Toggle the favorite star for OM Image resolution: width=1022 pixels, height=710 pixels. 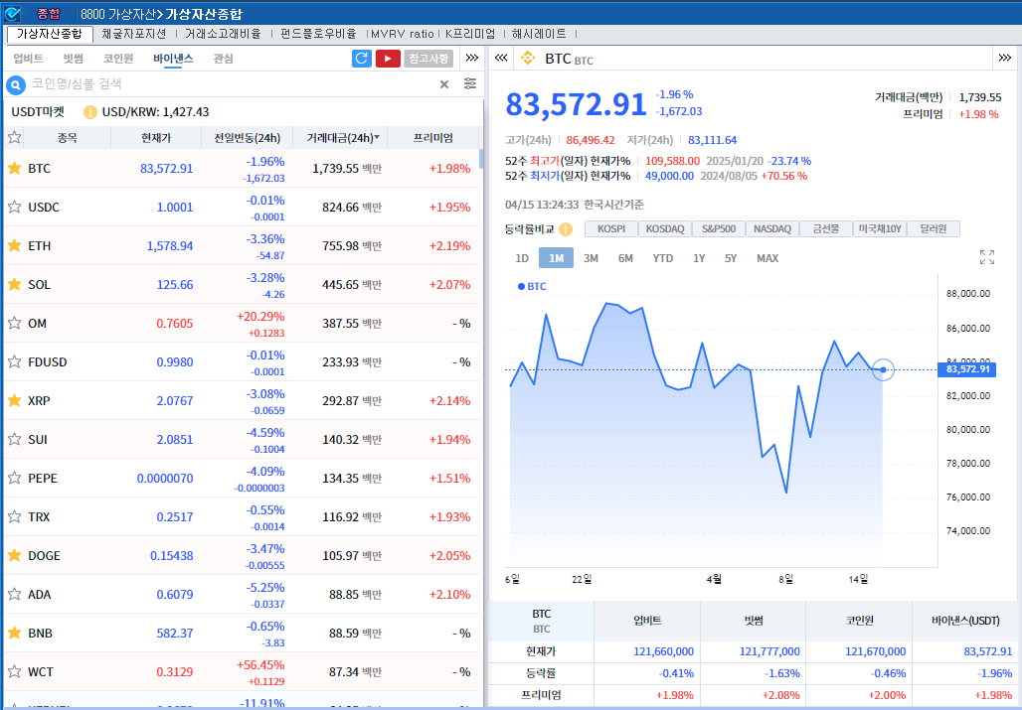click(15, 324)
